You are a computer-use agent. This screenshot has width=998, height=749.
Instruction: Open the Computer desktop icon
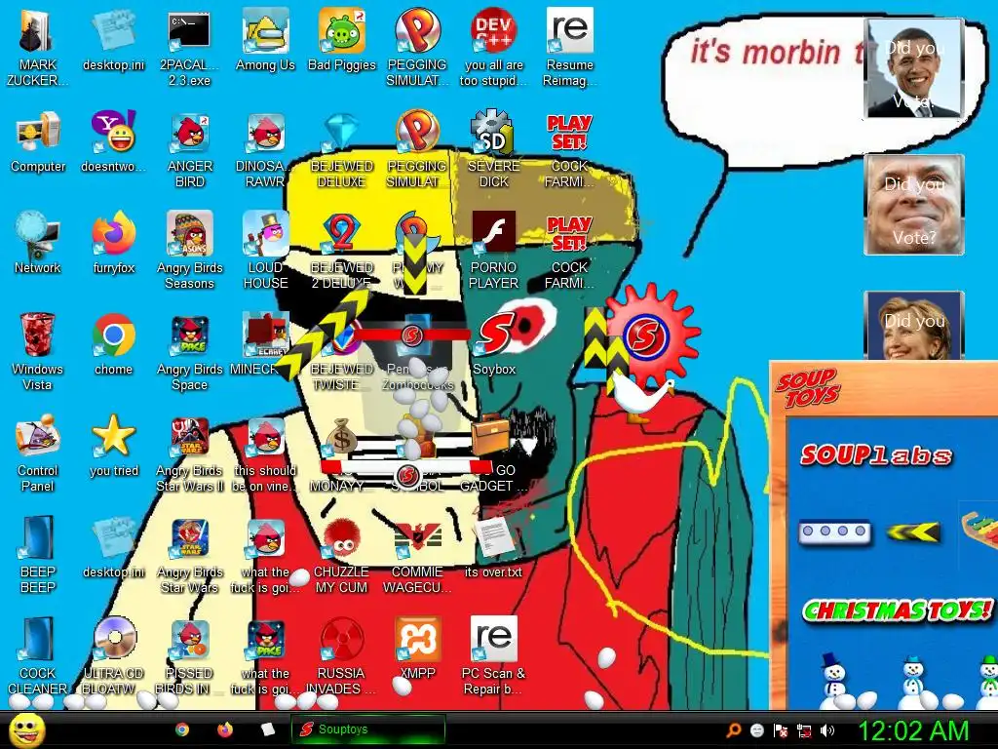[38, 141]
